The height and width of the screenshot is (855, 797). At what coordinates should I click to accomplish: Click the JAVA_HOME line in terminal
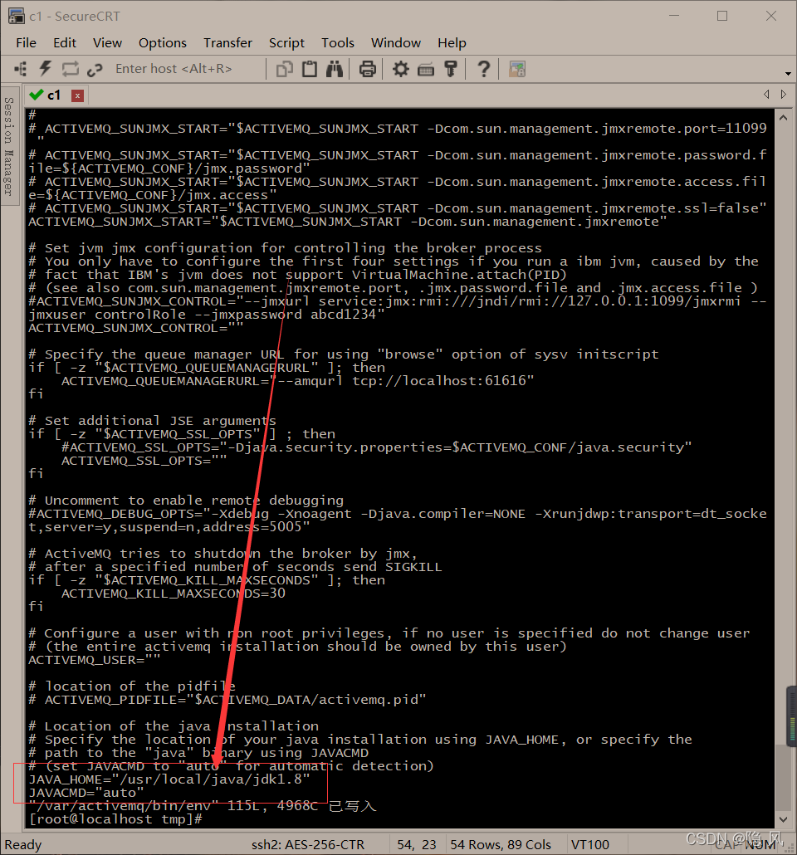pos(169,779)
